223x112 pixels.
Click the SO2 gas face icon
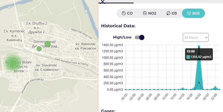pyautogui.click(x=189, y=13)
